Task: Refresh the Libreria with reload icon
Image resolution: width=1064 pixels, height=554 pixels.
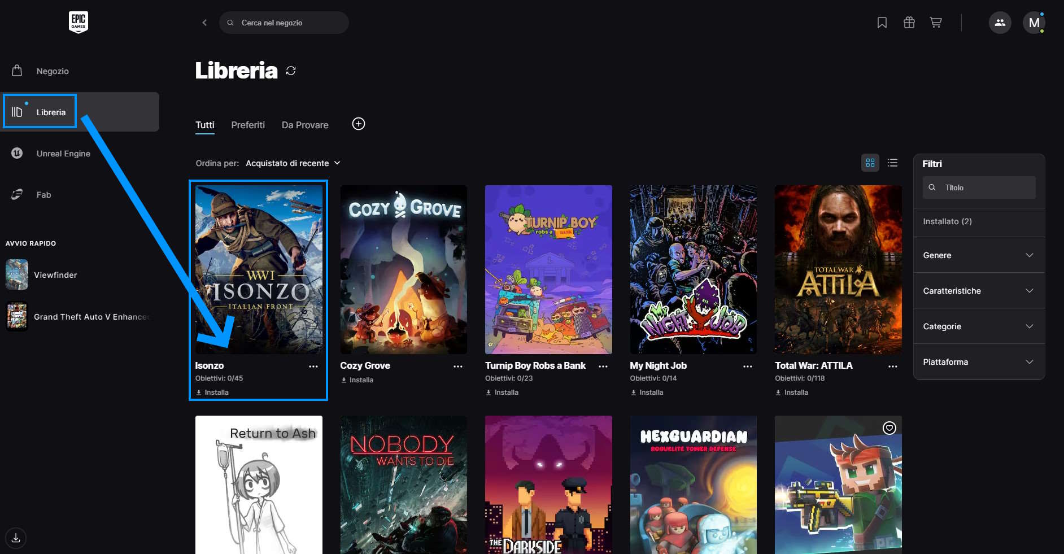Action: tap(291, 71)
